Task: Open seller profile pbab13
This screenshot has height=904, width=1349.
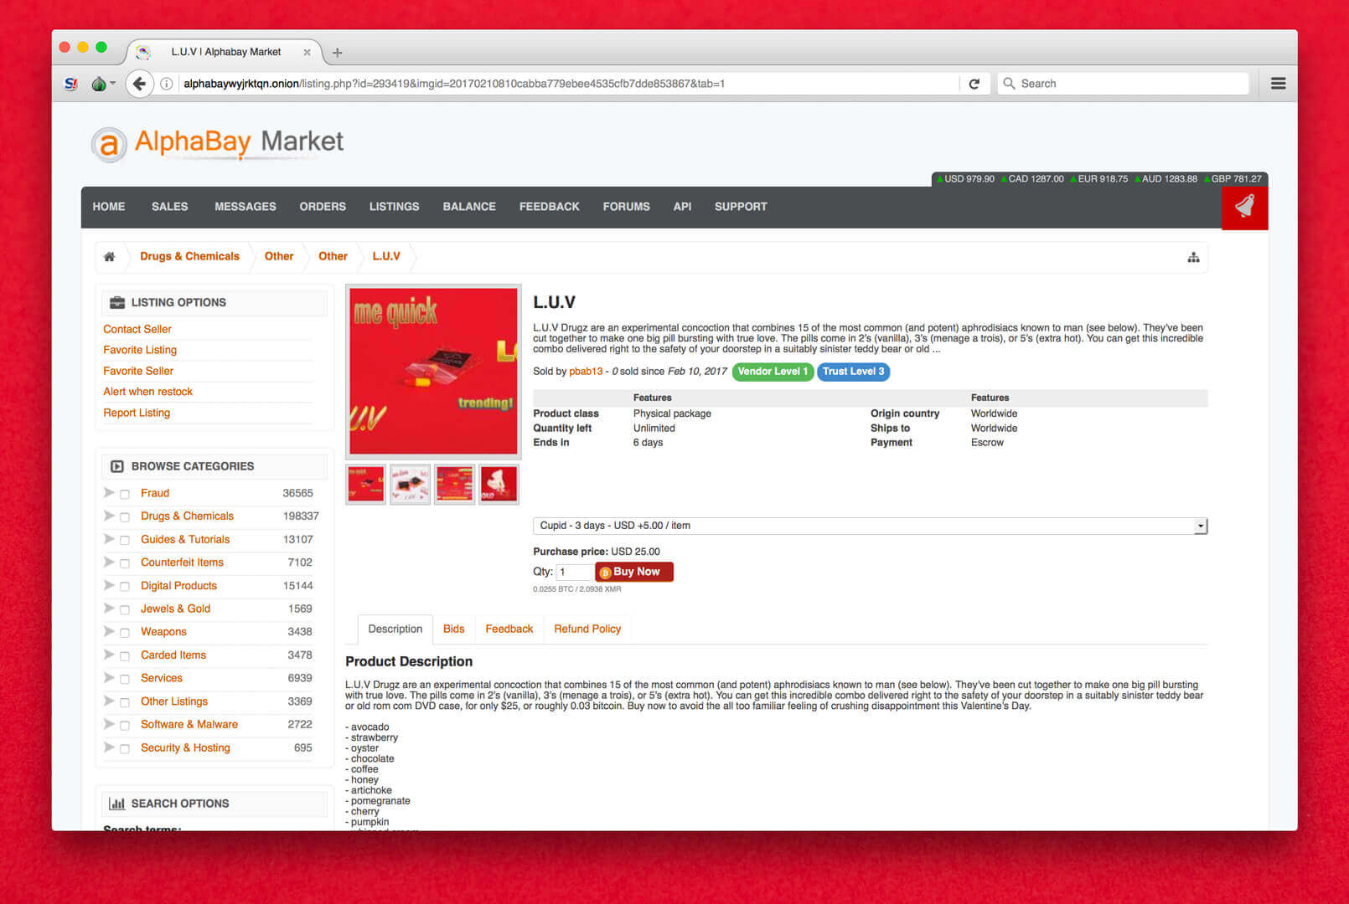Action: (586, 372)
